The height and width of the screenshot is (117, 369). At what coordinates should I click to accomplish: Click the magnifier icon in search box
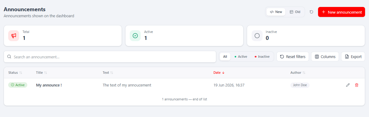click(x=9, y=57)
